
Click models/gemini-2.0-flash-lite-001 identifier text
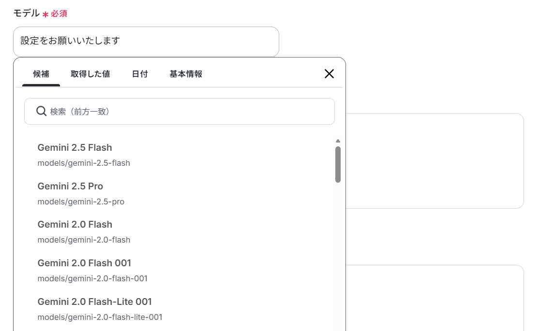100,317
